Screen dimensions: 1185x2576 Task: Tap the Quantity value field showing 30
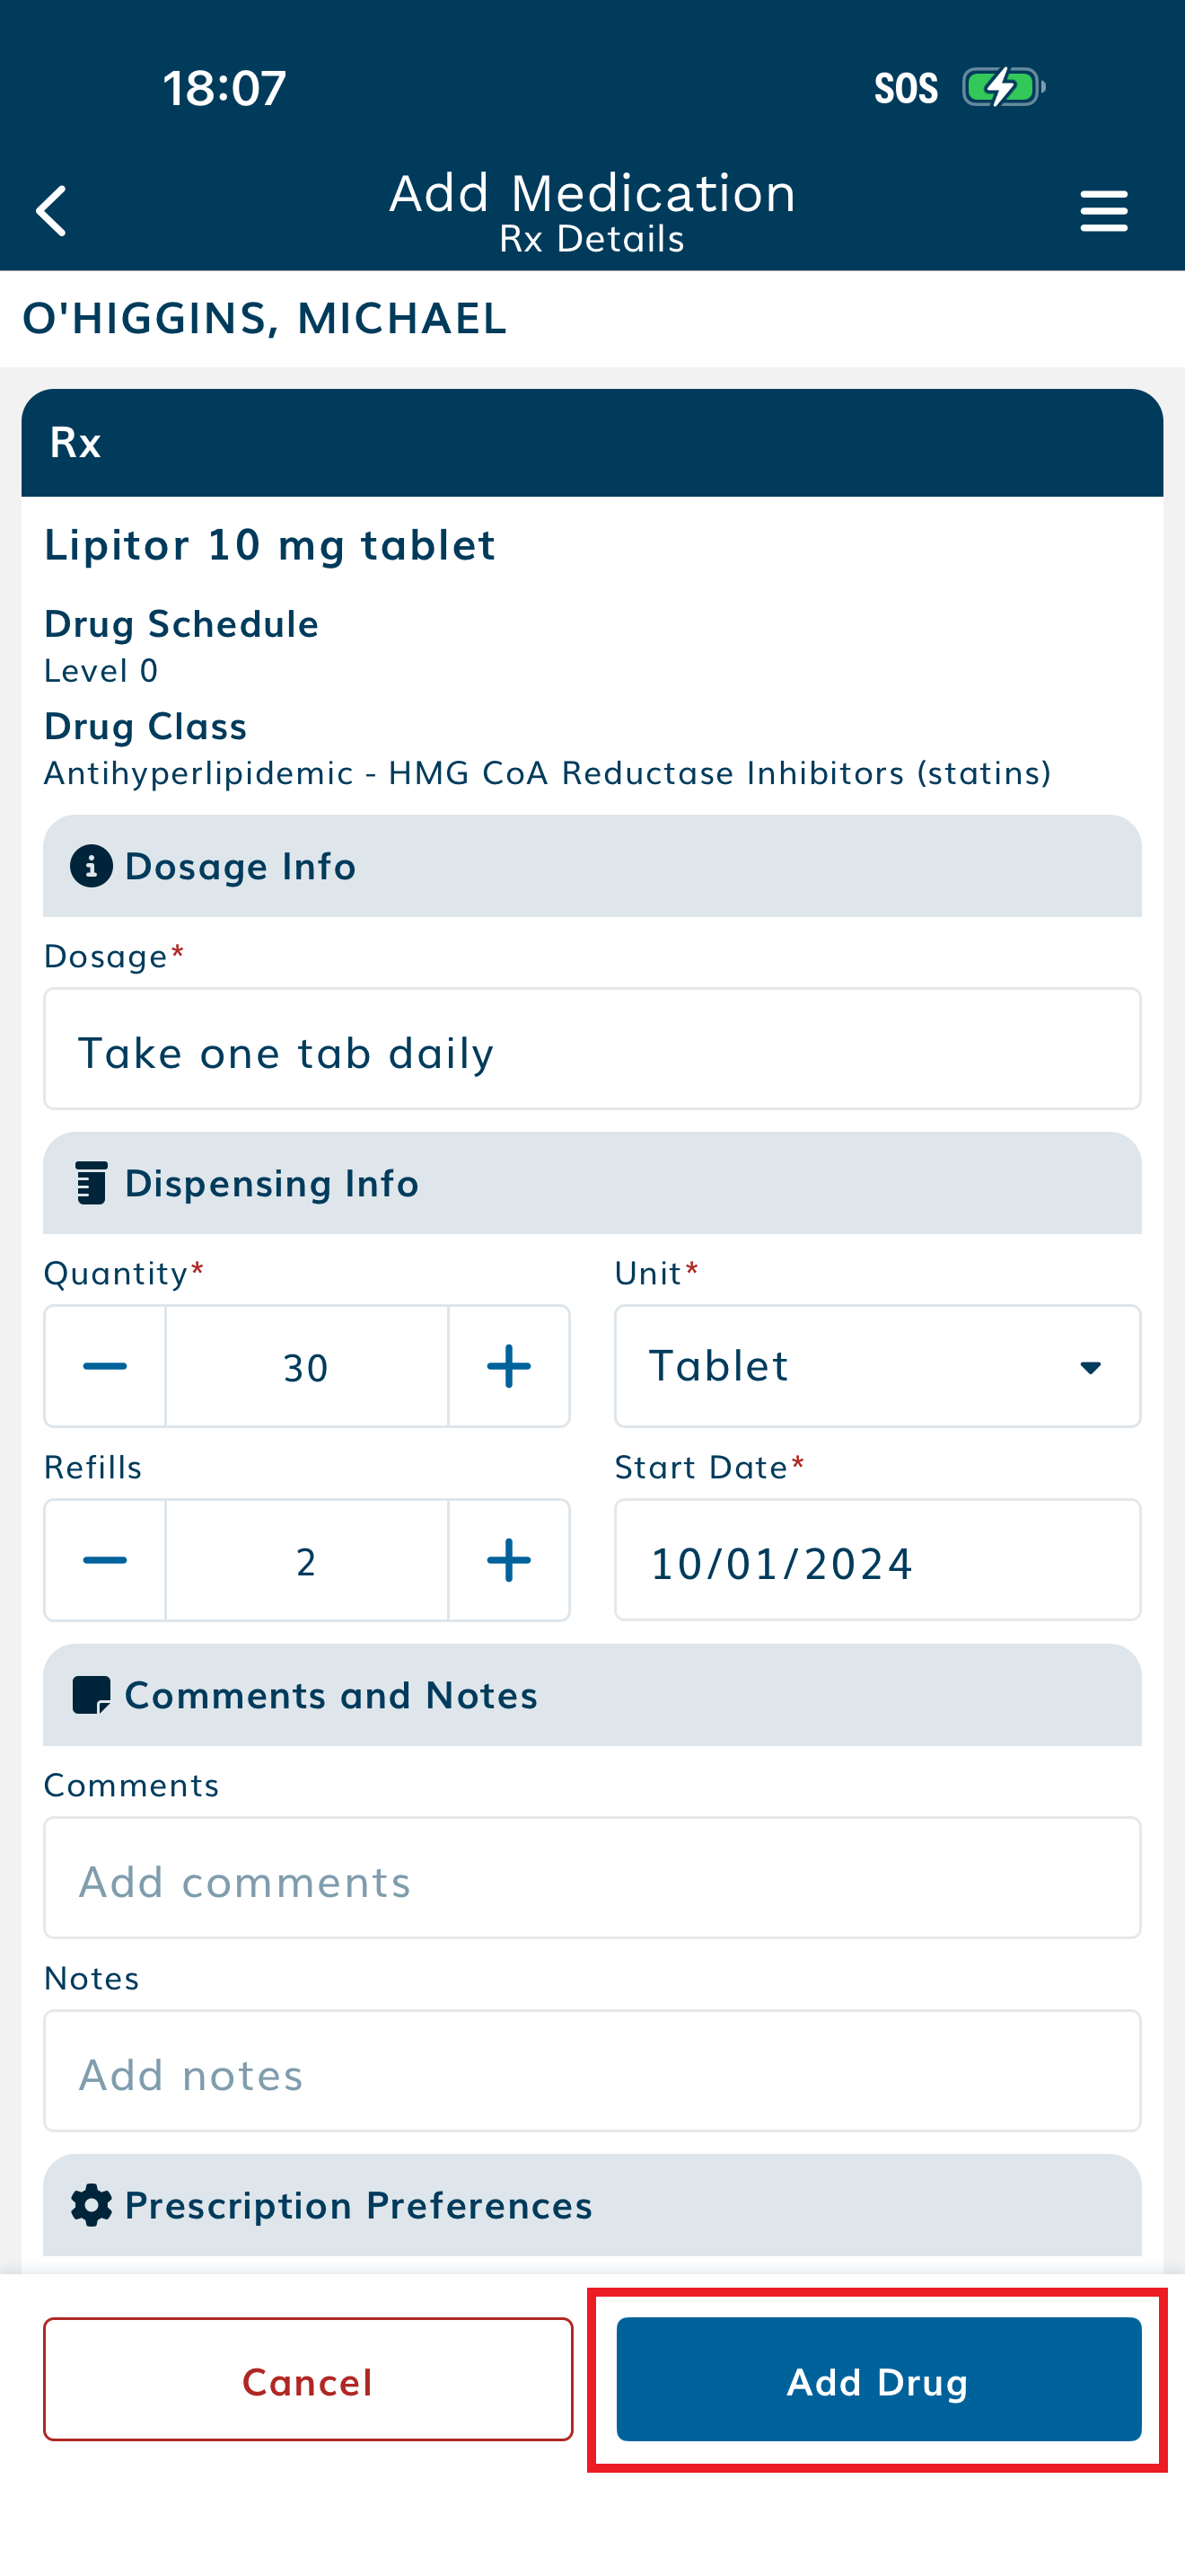tap(306, 1366)
